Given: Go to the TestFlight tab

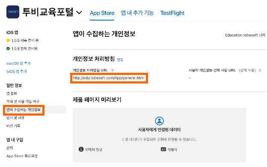Looking at the screenshot, I should coord(172,13).
